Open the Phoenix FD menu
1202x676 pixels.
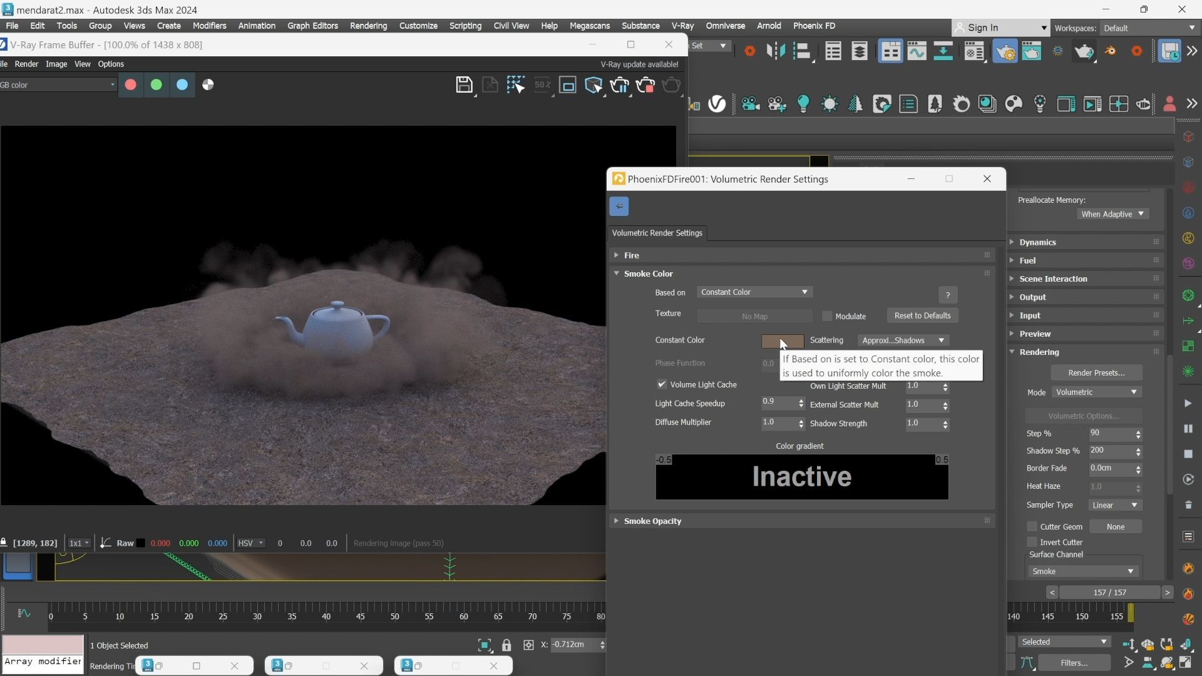point(814,26)
